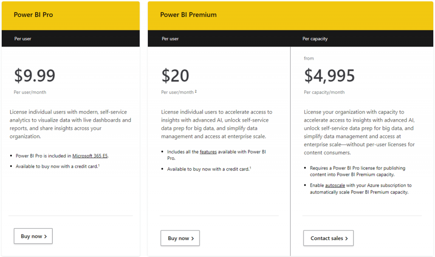Click Buy now under Power BI Pro
This screenshot has height=257, width=435.
33,236
